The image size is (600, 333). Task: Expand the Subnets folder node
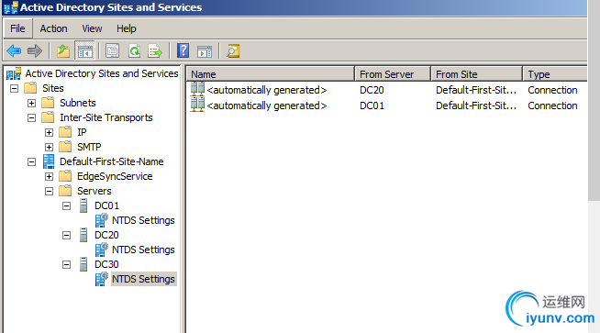[32, 103]
